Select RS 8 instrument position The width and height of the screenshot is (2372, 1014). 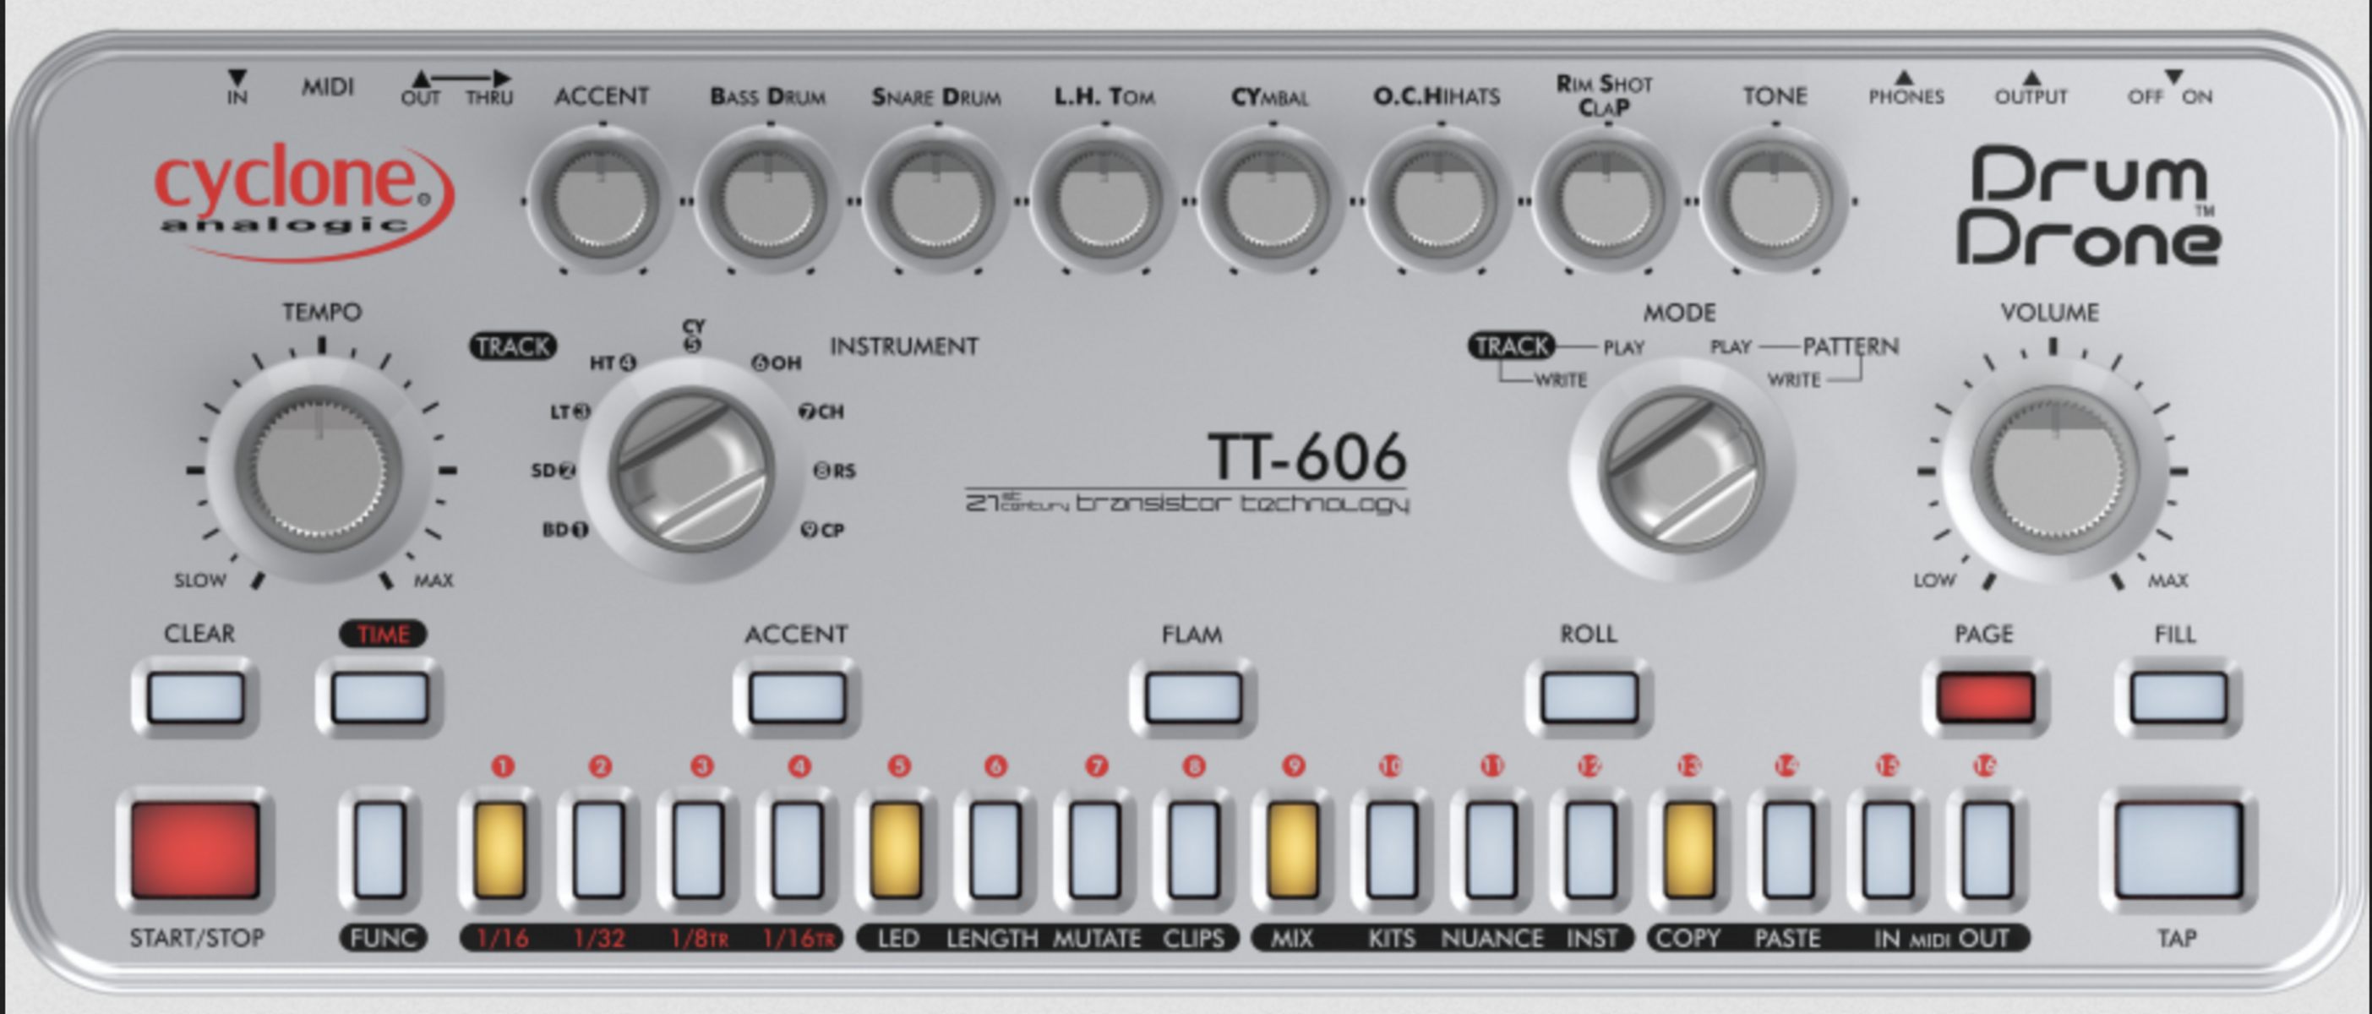[835, 471]
